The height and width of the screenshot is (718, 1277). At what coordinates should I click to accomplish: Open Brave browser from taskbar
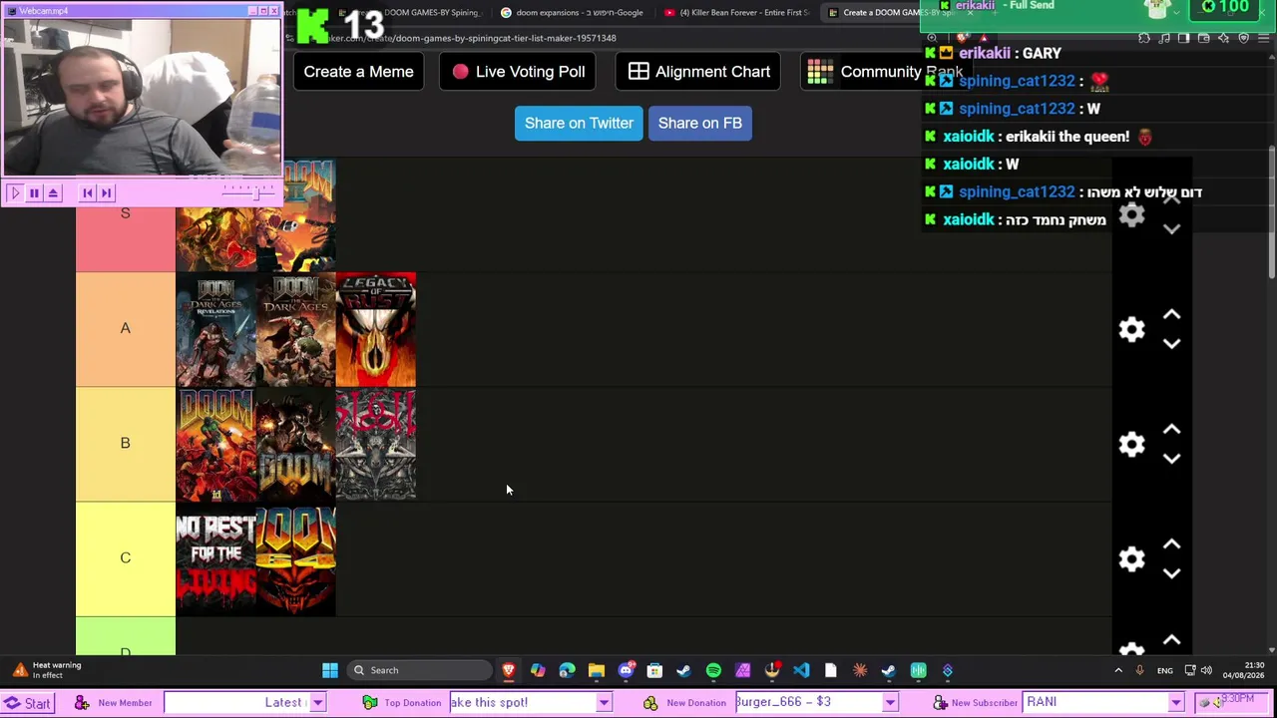[x=509, y=670]
